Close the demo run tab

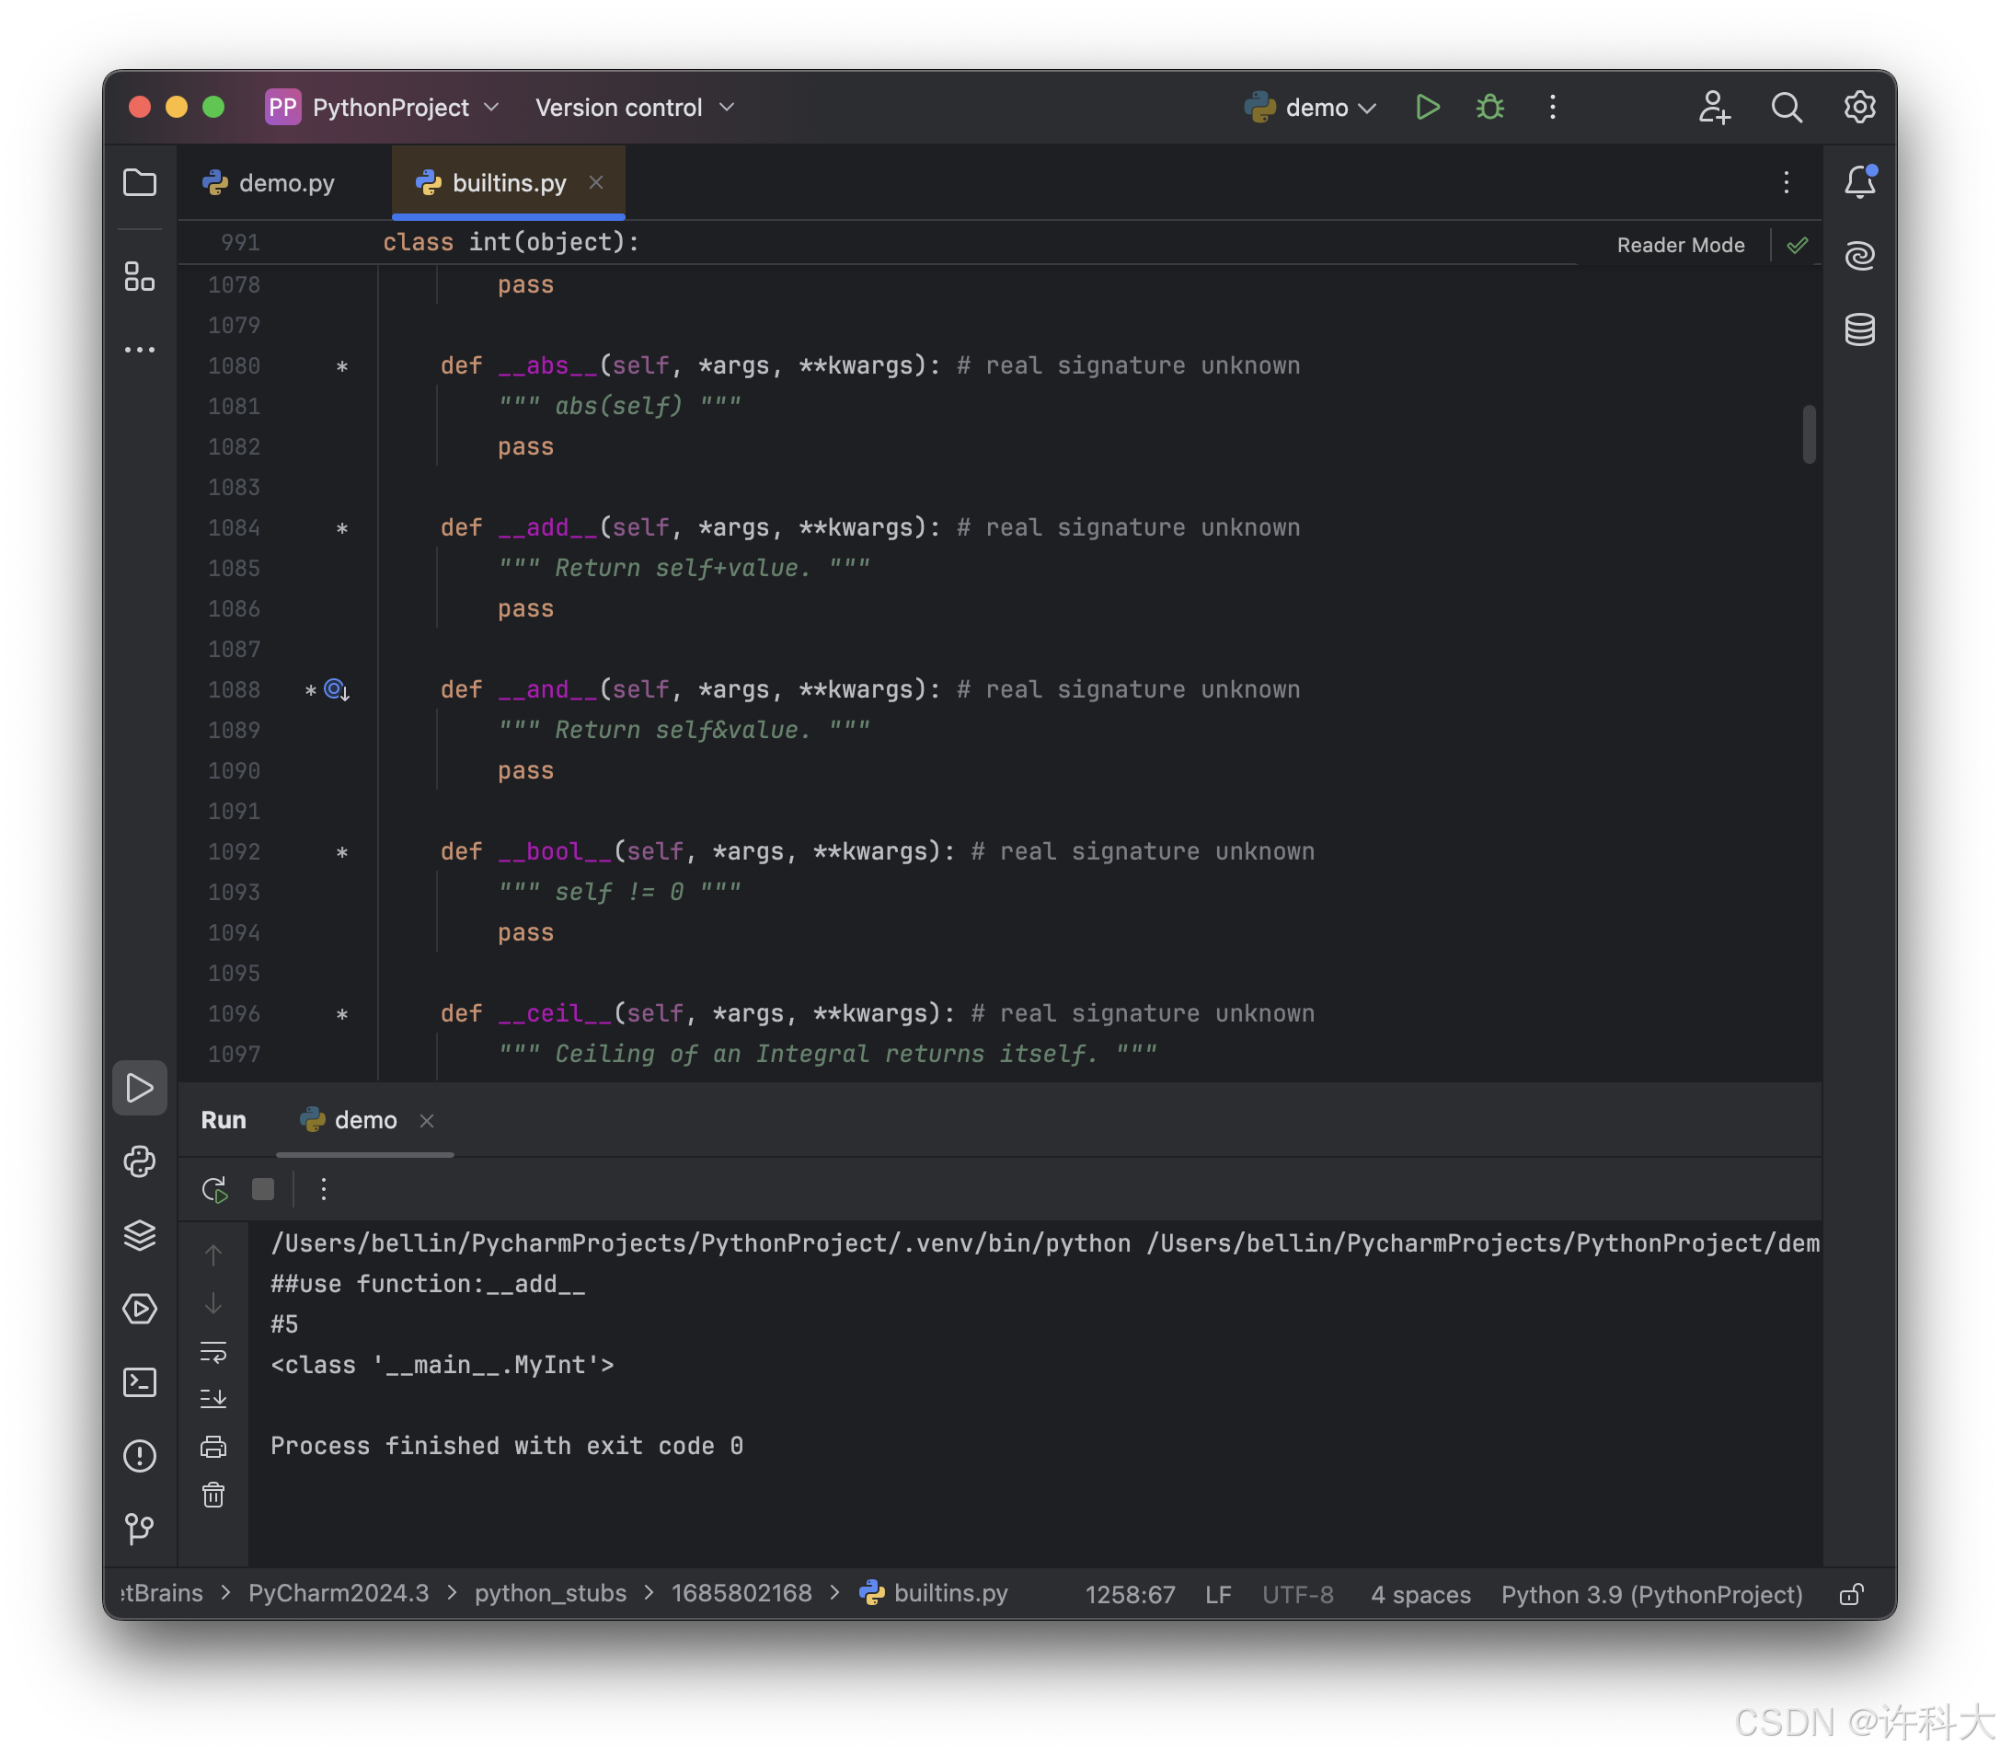(427, 1121)
